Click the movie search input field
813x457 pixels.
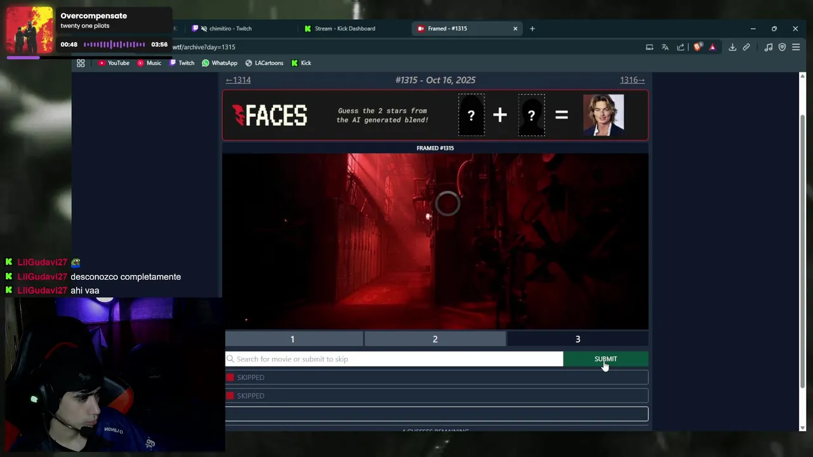point(394,359)
